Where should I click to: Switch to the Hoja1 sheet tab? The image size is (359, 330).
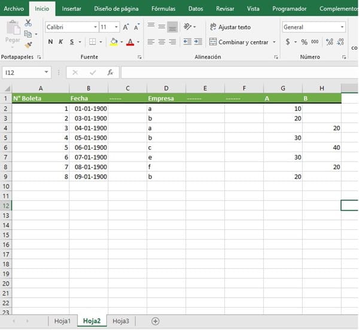[x=63, y=321]
